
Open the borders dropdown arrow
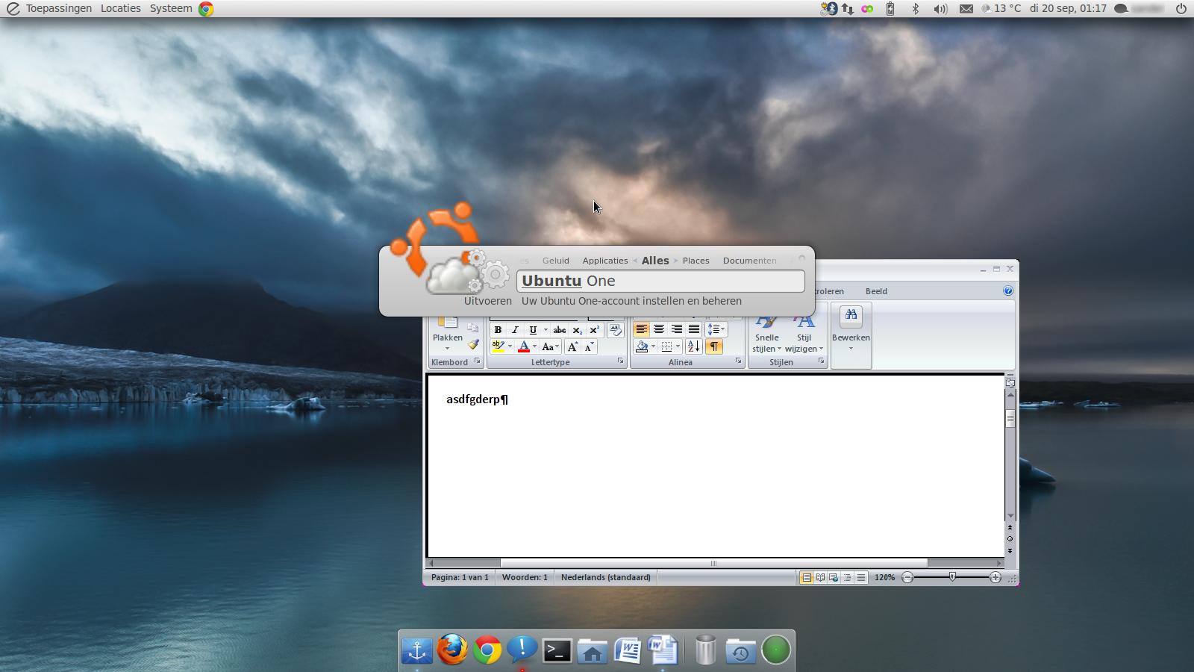click(x=678, y=346)
